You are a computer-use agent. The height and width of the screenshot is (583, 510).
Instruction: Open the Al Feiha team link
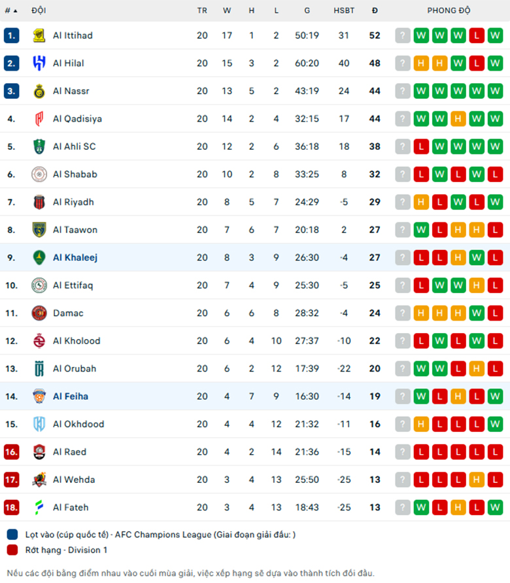click(71, 397)
